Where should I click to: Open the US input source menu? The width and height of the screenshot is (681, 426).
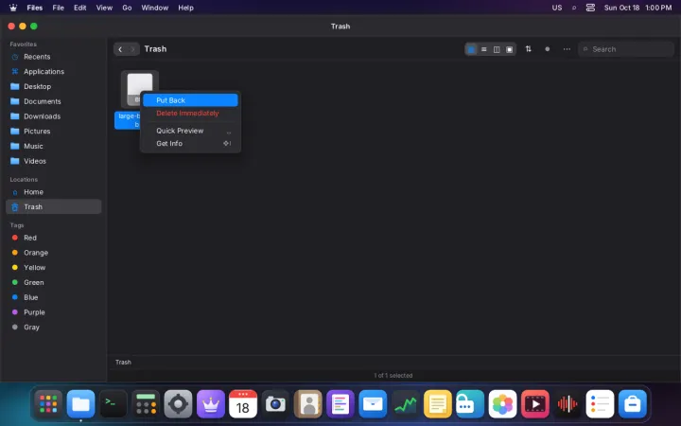pyautogui.click(x=557, y=8)
